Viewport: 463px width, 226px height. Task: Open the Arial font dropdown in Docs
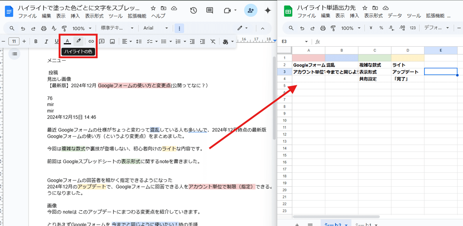pyautogui.click(x=156, y=28)
